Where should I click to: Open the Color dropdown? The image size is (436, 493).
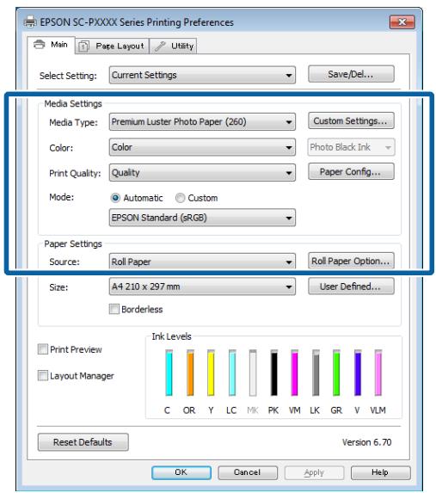click(x=202, y=147)
